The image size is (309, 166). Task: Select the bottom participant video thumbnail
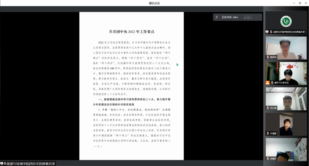(286, 149)
